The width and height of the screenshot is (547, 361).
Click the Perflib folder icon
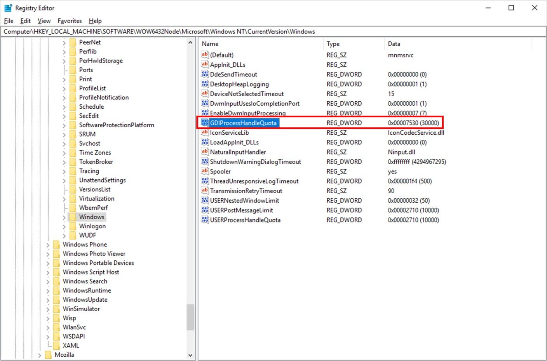click(x=73, y=52)
